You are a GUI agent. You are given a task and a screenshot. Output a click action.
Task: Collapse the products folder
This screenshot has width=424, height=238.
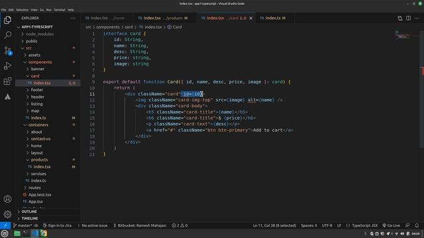click(48, 160)
